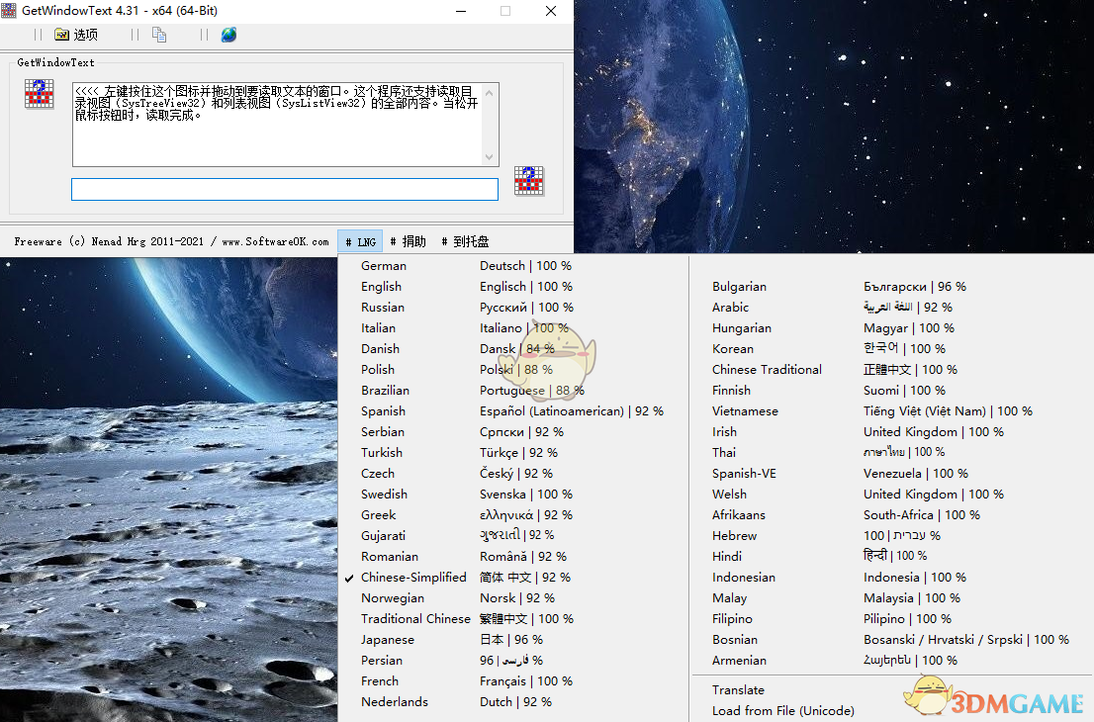This screenshot has width=1094, height=722.
Task: Choose Romanian language option
Action: 512,557
